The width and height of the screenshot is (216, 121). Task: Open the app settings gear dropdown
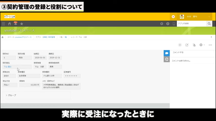202,45
